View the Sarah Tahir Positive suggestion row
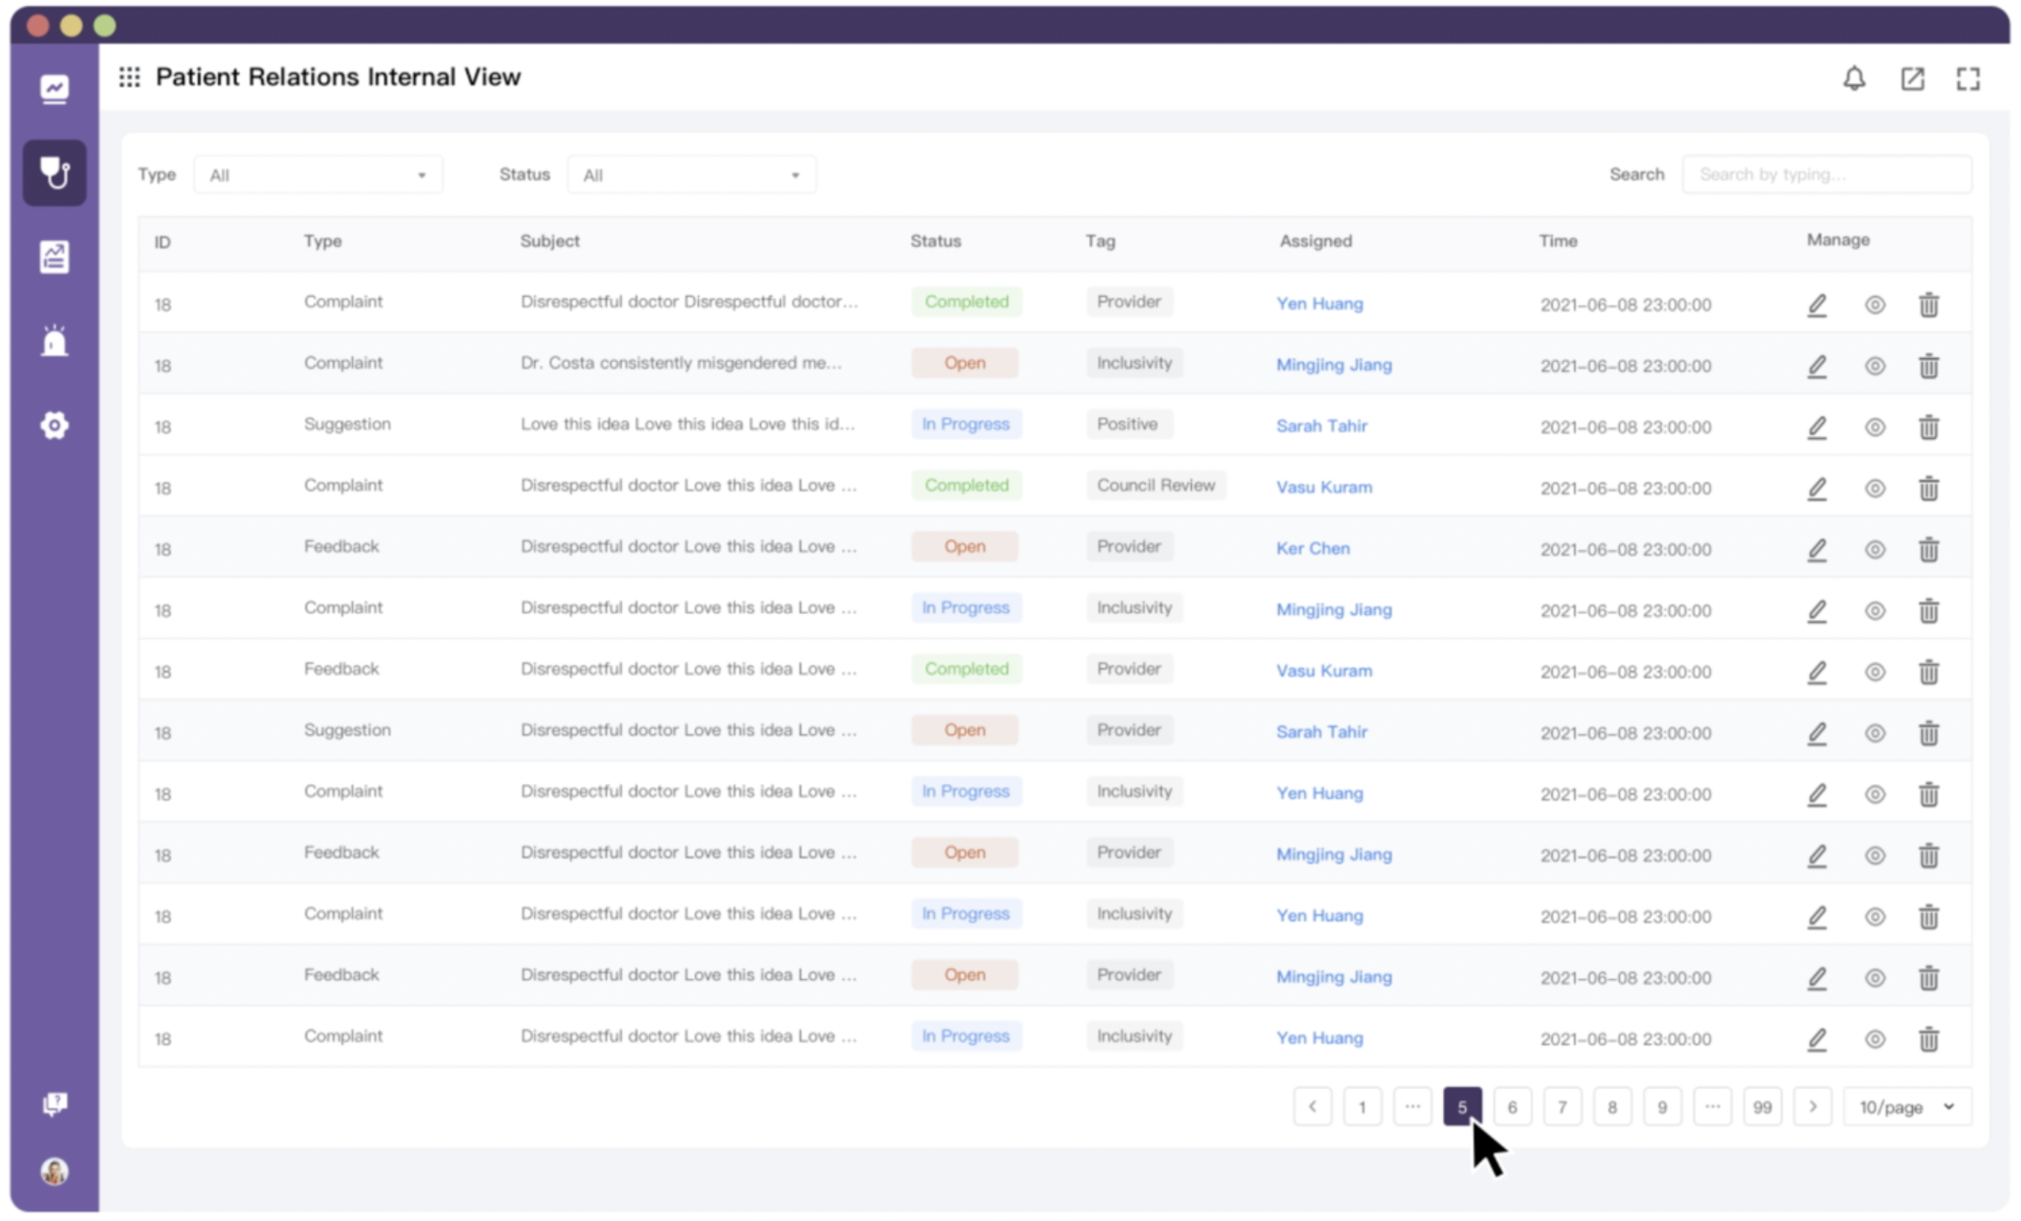This screenshot has width=2021, height=1221. click(x=1875, y=427)
